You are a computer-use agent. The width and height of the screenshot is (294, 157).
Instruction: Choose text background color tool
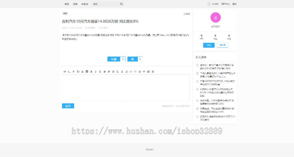(x=87, y=72)
